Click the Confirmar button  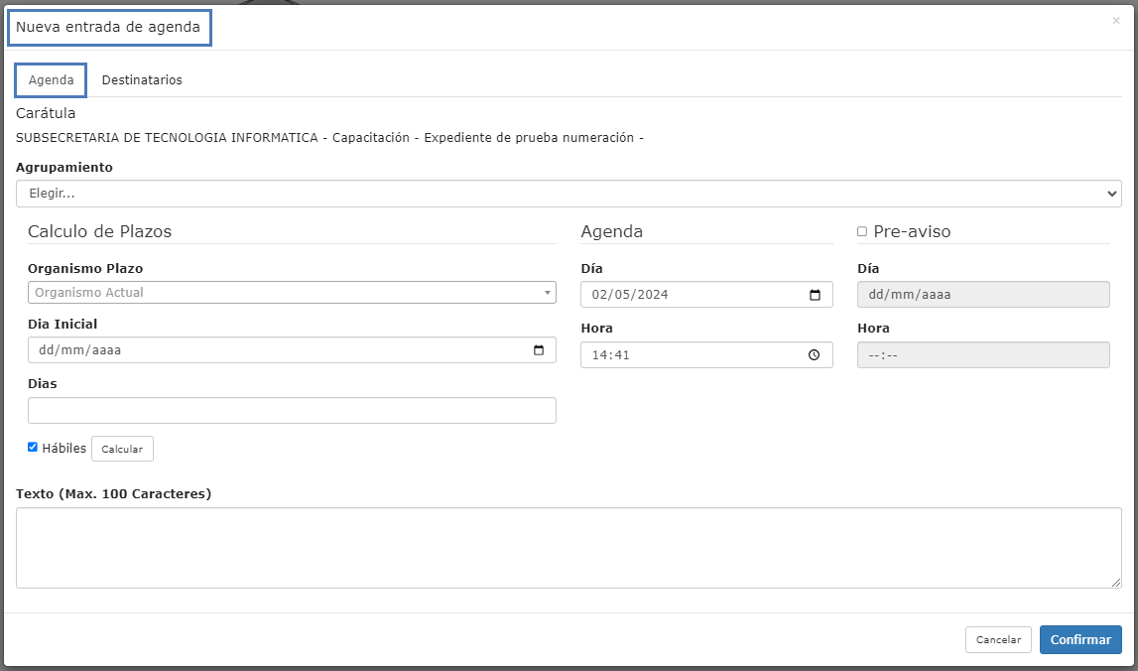tap(1080, 640)
